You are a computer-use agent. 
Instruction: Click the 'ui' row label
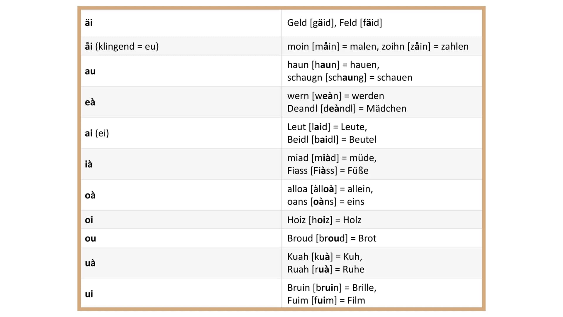(x=89, y=294)
